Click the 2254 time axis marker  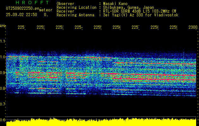click(78, 27)
